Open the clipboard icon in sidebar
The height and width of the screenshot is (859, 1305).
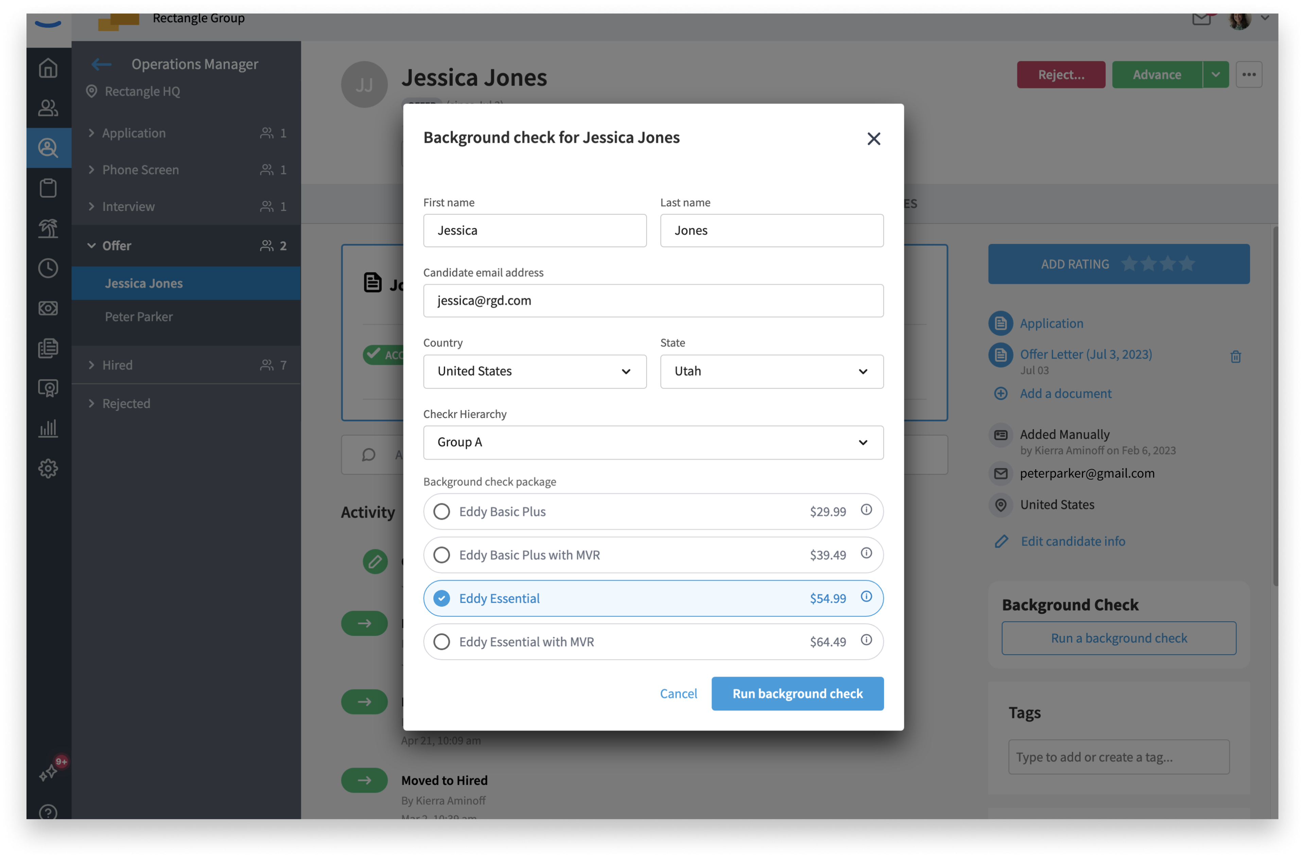(x=48, y=188)
